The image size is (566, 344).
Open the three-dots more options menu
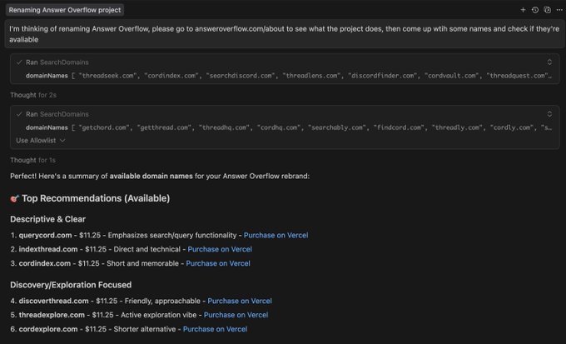coord(559,10)
